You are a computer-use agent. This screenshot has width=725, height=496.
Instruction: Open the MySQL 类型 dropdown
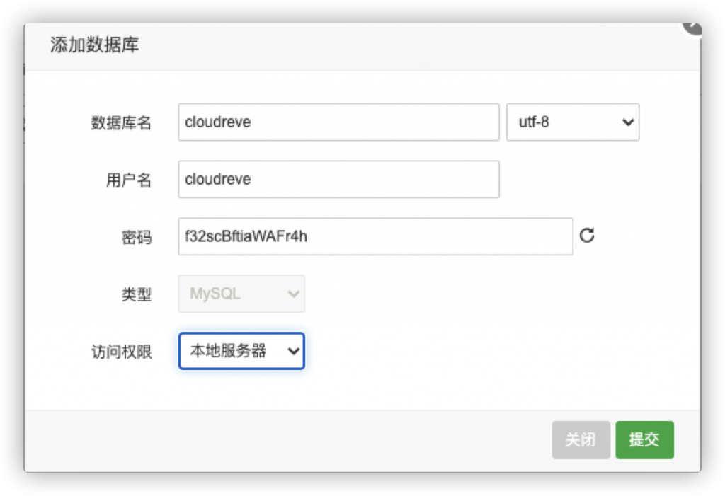[241, 294]
